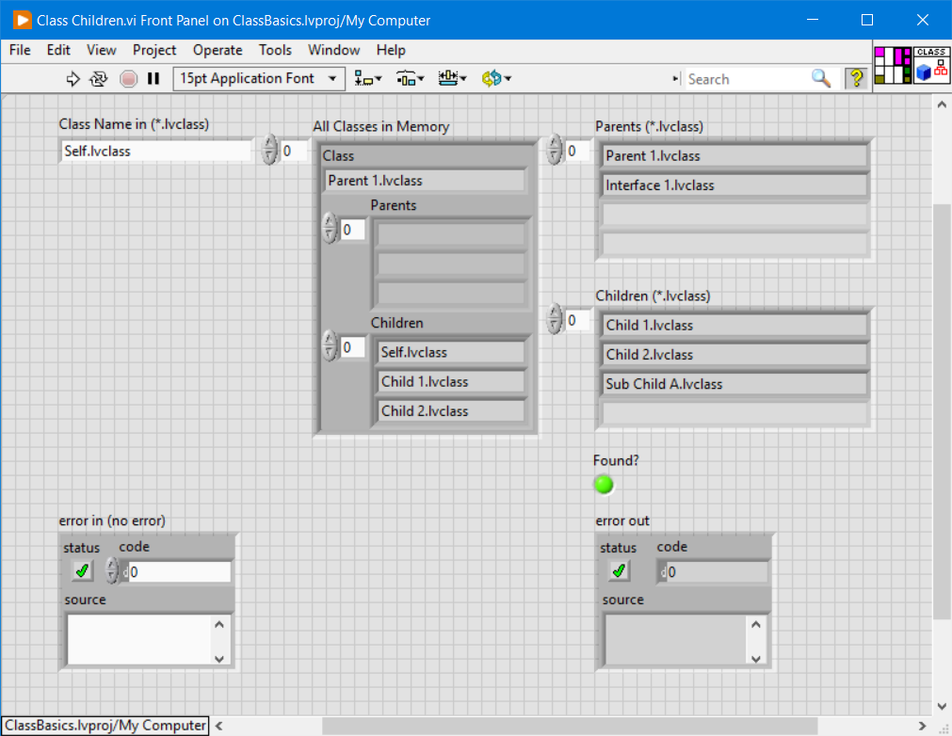Click the Abort Execution stop button

pyautogui.click(x=128, y=79)
